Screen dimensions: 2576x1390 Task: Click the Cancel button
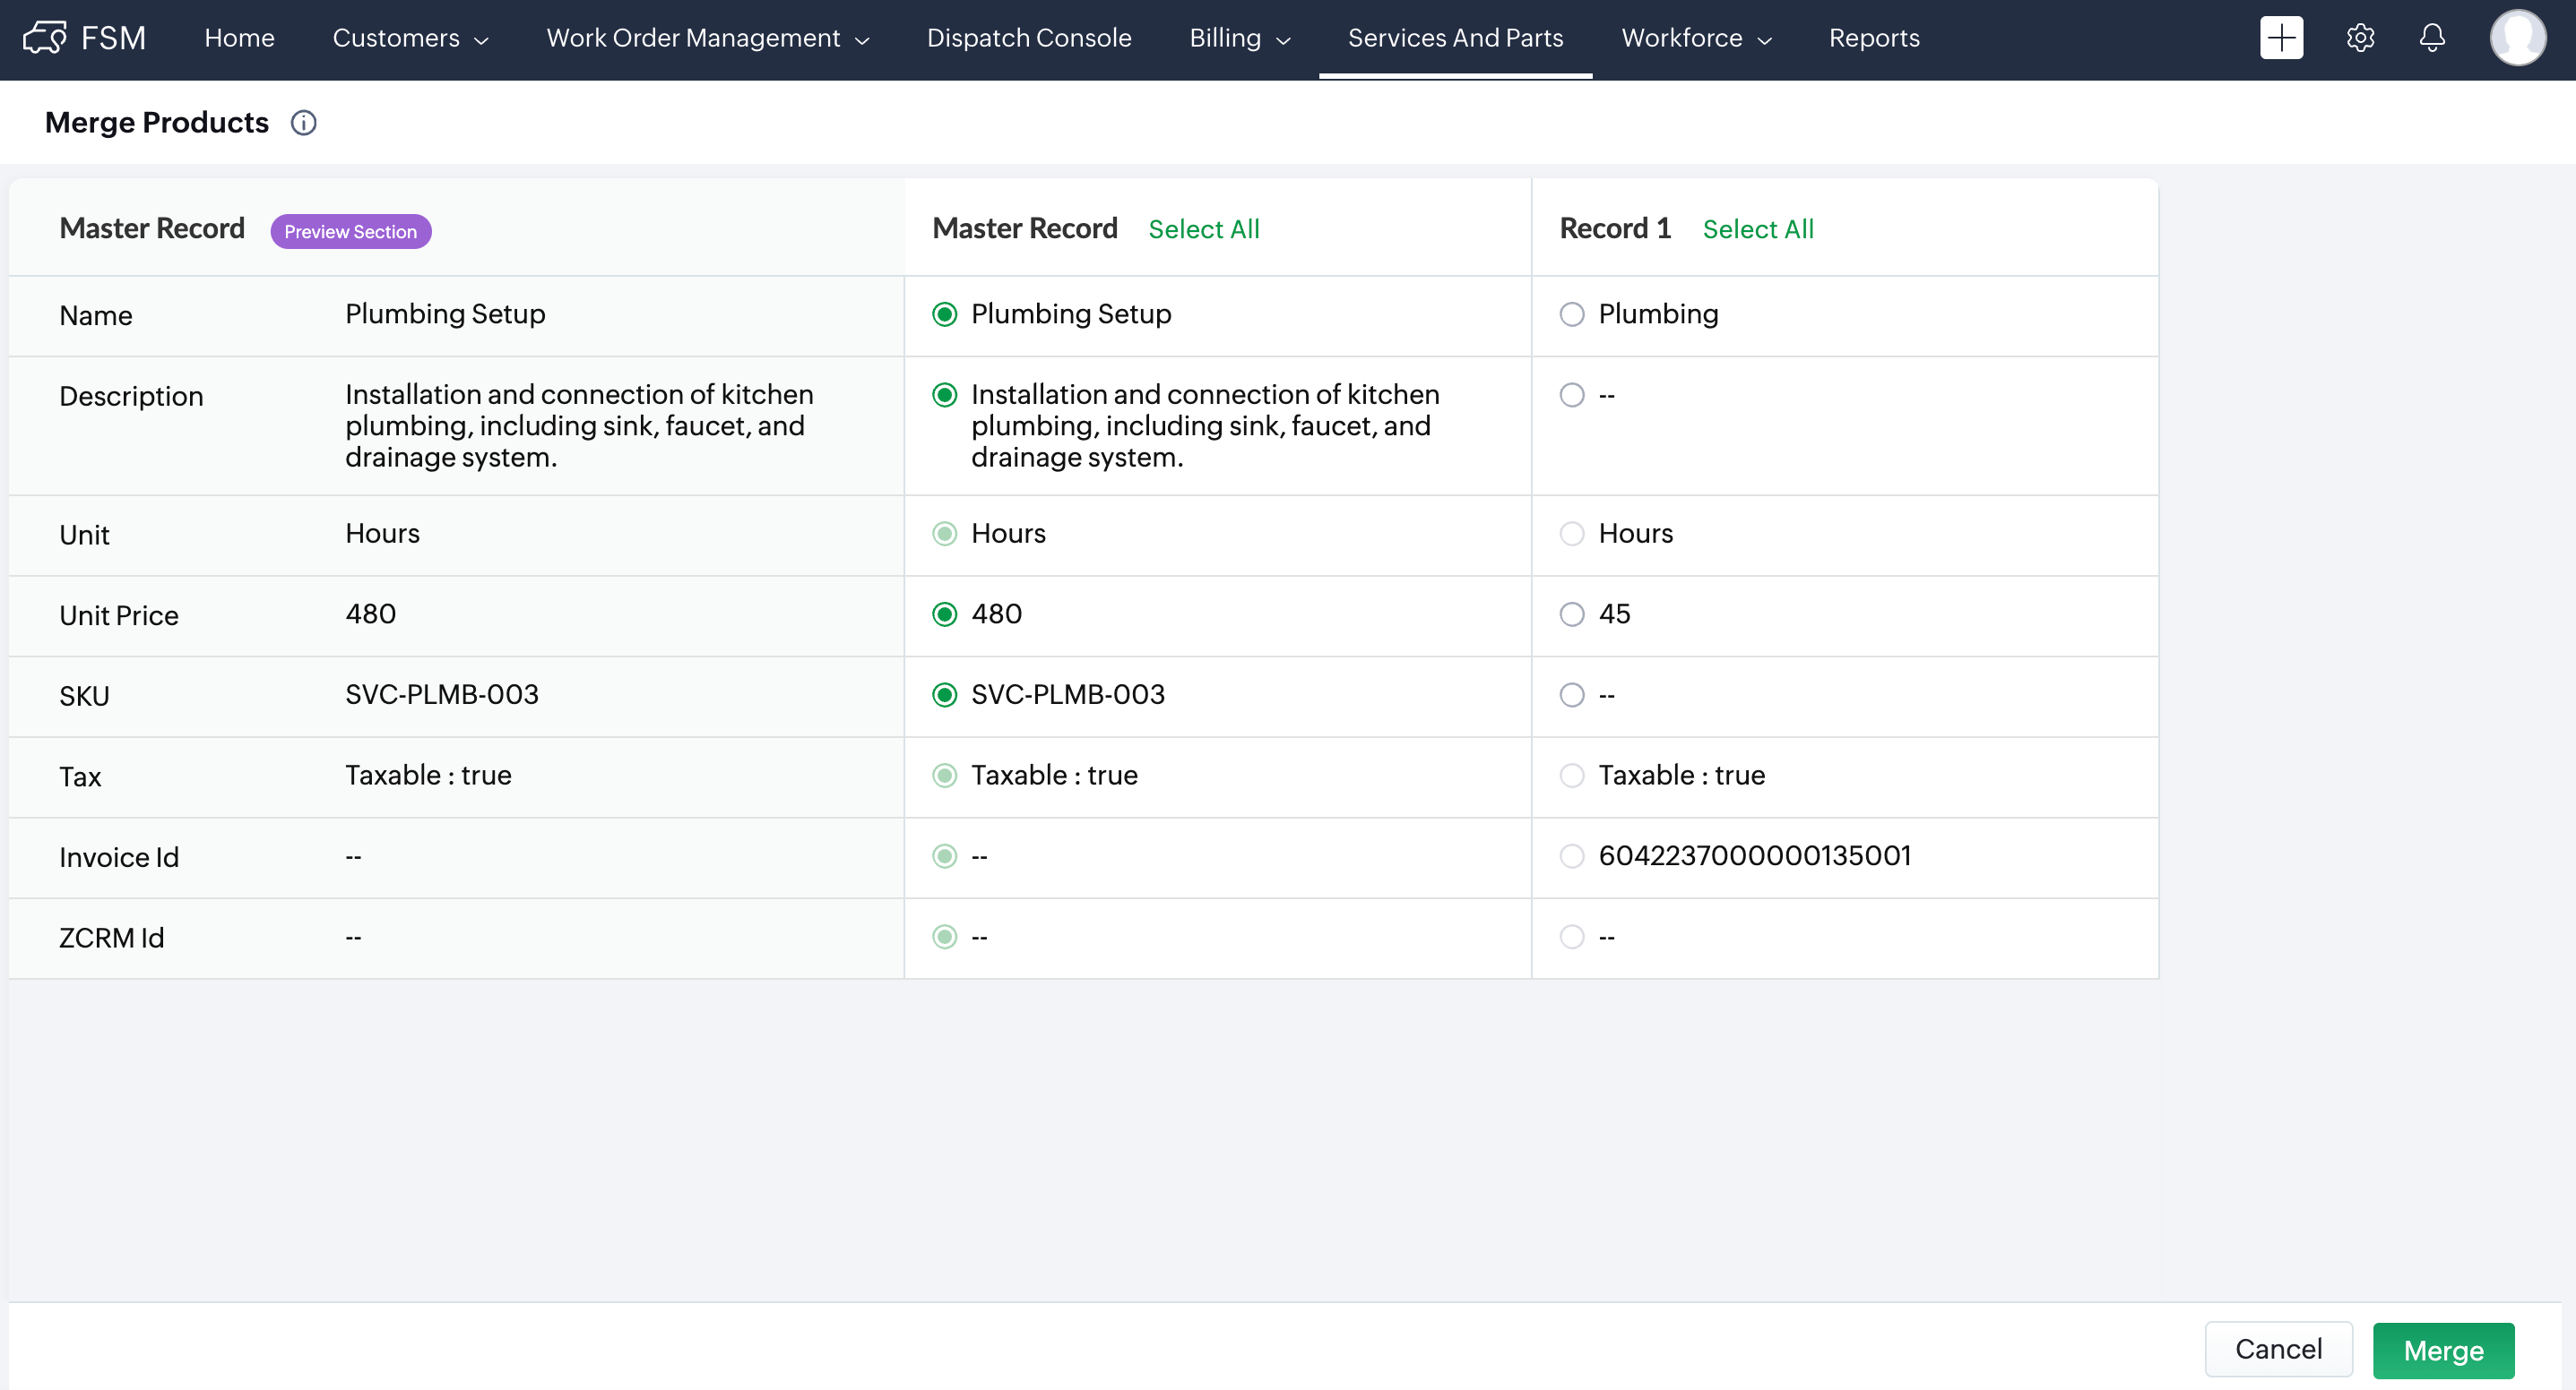(x=2278, y=1350)
